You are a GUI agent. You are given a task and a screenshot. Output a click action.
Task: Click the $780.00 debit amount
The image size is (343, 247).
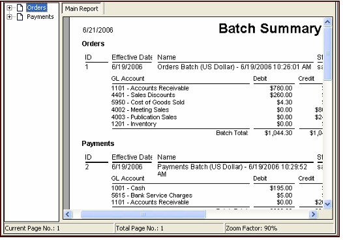tap(281, 89)
